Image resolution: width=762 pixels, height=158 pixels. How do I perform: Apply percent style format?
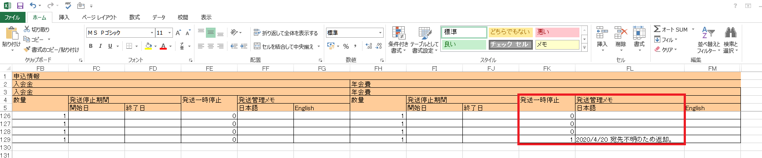point(346,46)
